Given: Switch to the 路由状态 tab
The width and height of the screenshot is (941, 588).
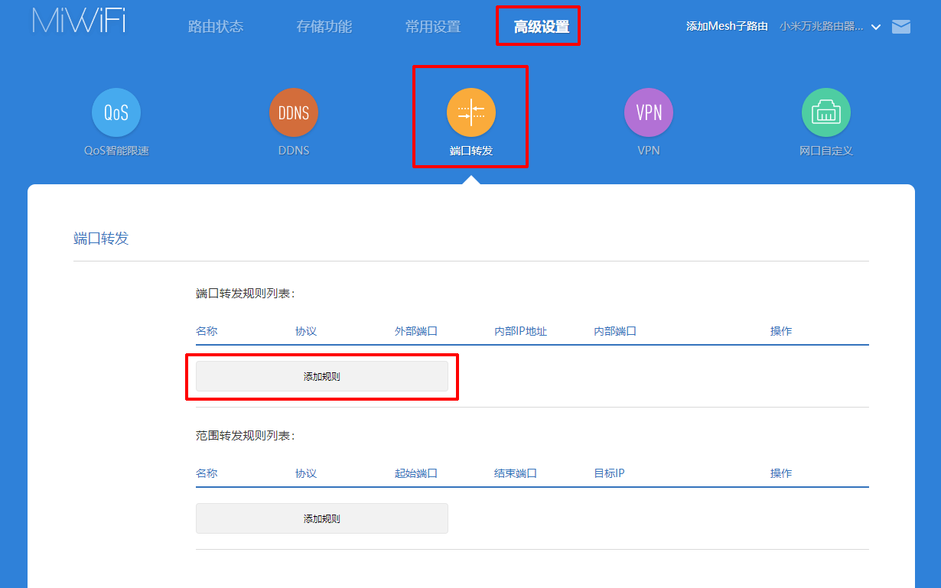Looking at the screenshot, I should point(216,27).
